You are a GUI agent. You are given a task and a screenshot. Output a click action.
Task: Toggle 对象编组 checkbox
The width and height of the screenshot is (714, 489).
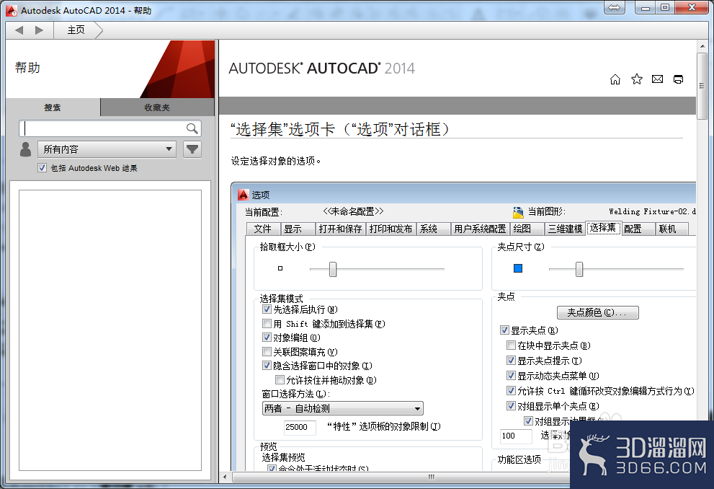point(267,338)
